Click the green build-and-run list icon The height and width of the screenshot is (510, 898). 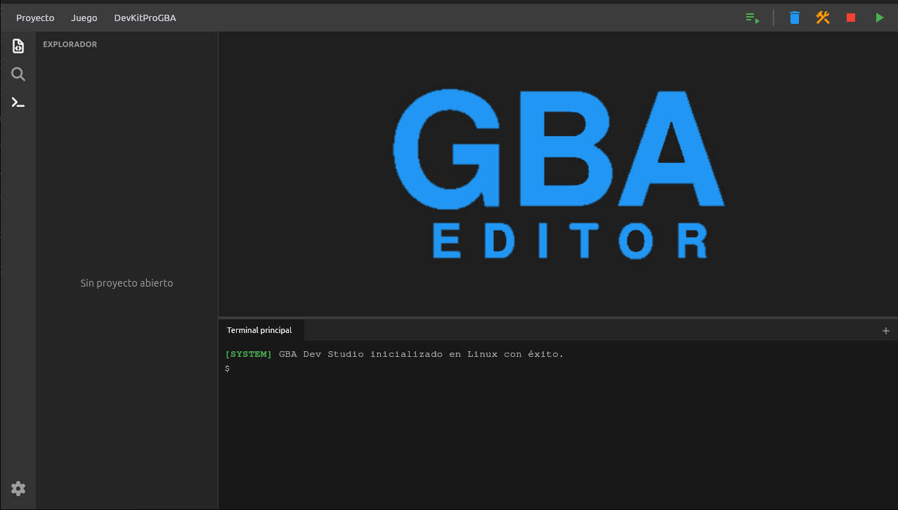[753, 18]
